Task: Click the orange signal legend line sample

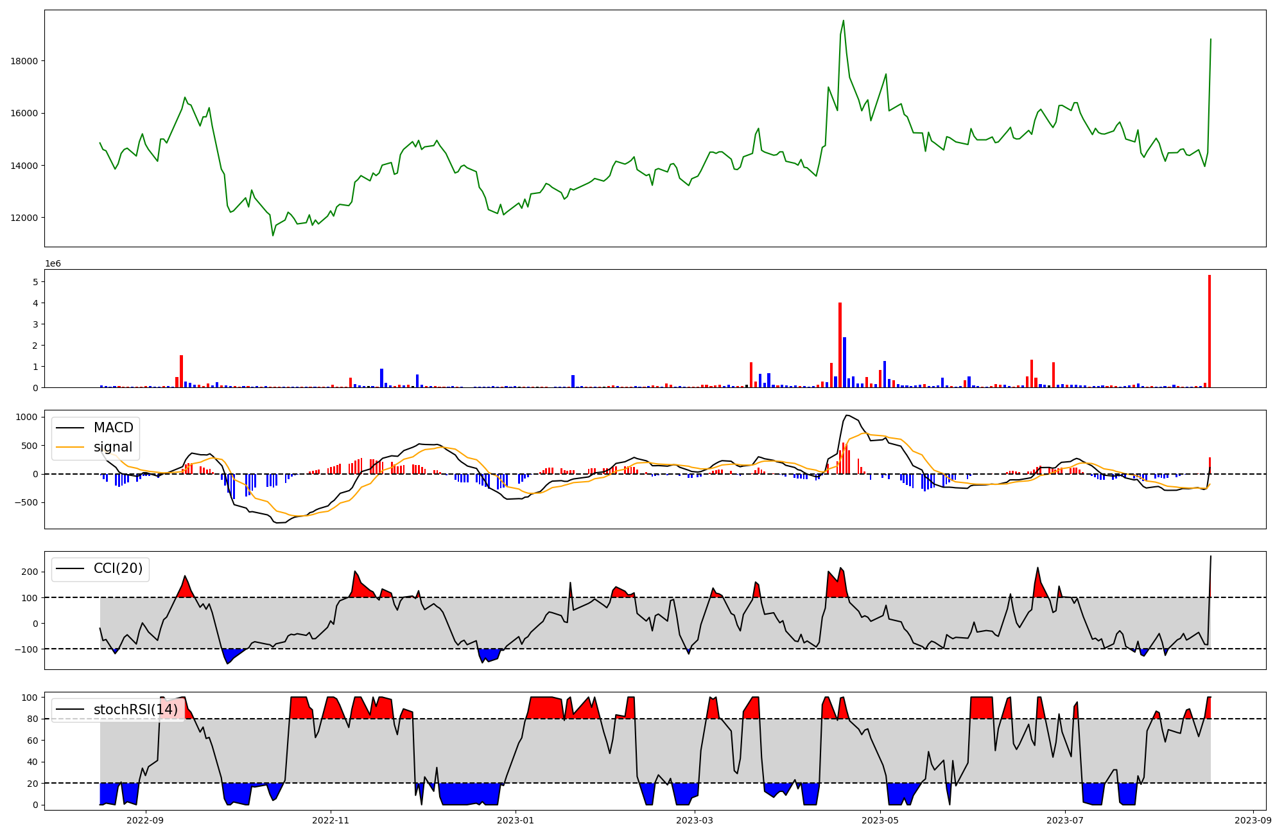Action: [69, 447]
